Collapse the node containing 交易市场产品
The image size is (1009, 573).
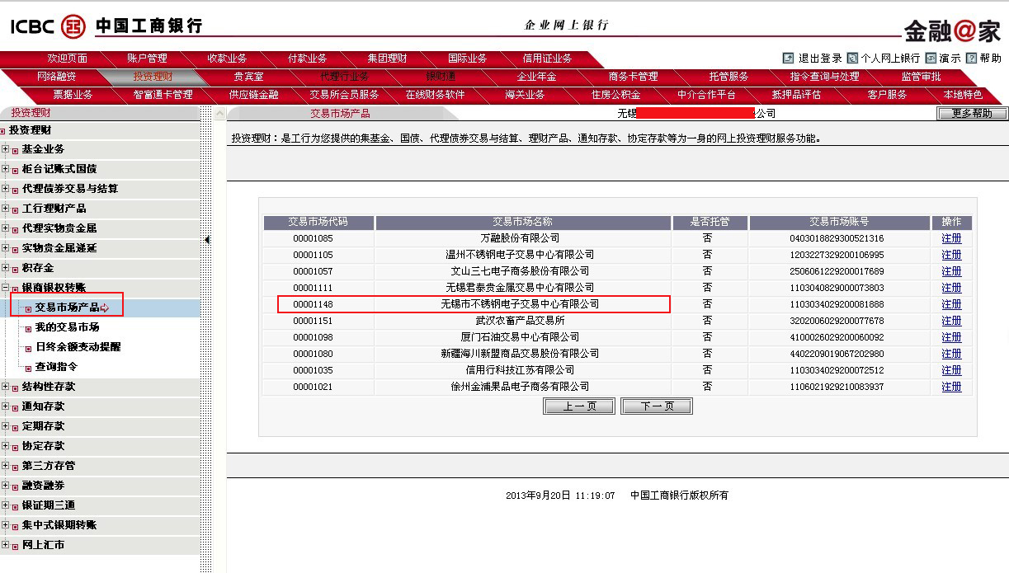click(6, 288)
